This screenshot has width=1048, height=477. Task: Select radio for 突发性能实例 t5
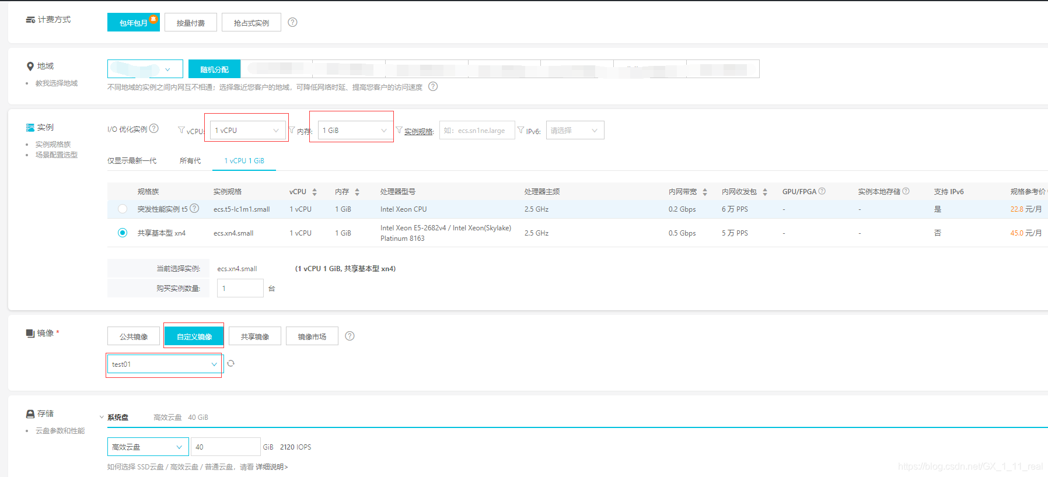123,209
